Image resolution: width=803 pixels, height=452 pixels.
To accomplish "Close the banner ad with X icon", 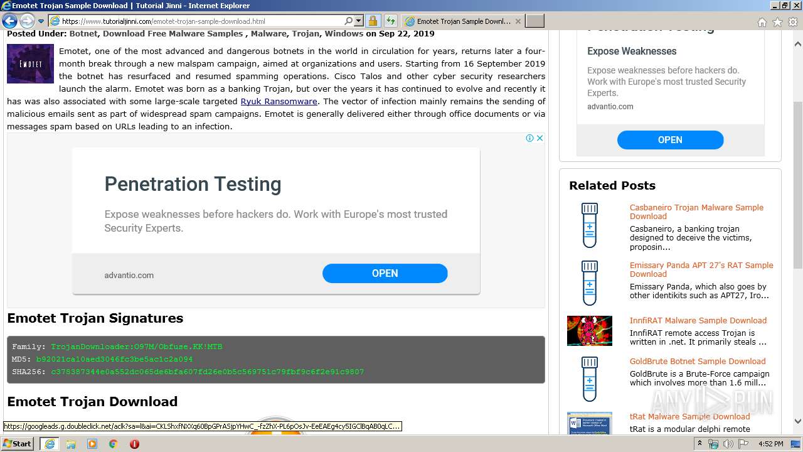I will click(540, 138).
